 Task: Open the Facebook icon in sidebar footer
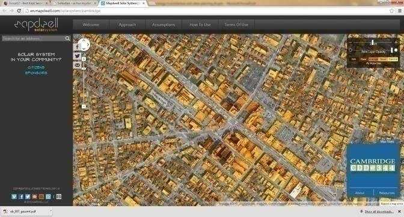tap(21, 197)
